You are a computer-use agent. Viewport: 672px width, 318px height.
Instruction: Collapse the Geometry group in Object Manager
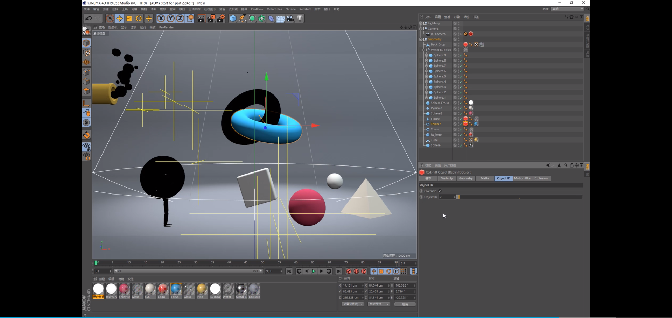[421, 39]
